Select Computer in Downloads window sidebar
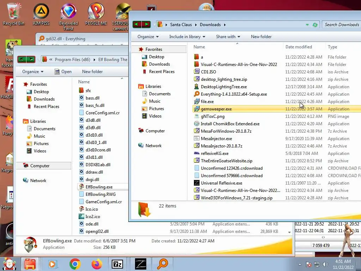 tap(155, 131)
